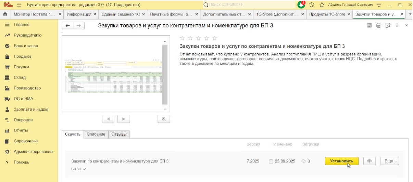Screen dimensions: 413x182
Task: Click the print icon
Action: [379, 26]
